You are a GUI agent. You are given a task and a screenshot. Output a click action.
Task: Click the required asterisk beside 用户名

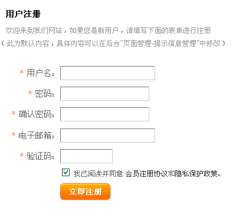[22, 72]
